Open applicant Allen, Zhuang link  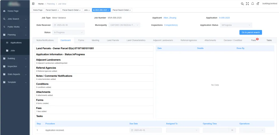click(170, 18)
